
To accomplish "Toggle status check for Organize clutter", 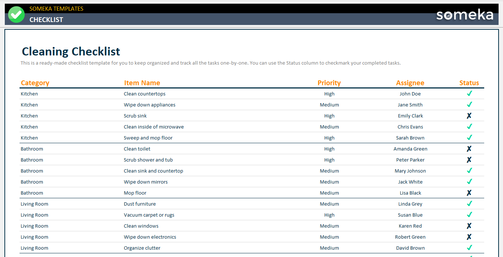I will click(x=469, y=248).
